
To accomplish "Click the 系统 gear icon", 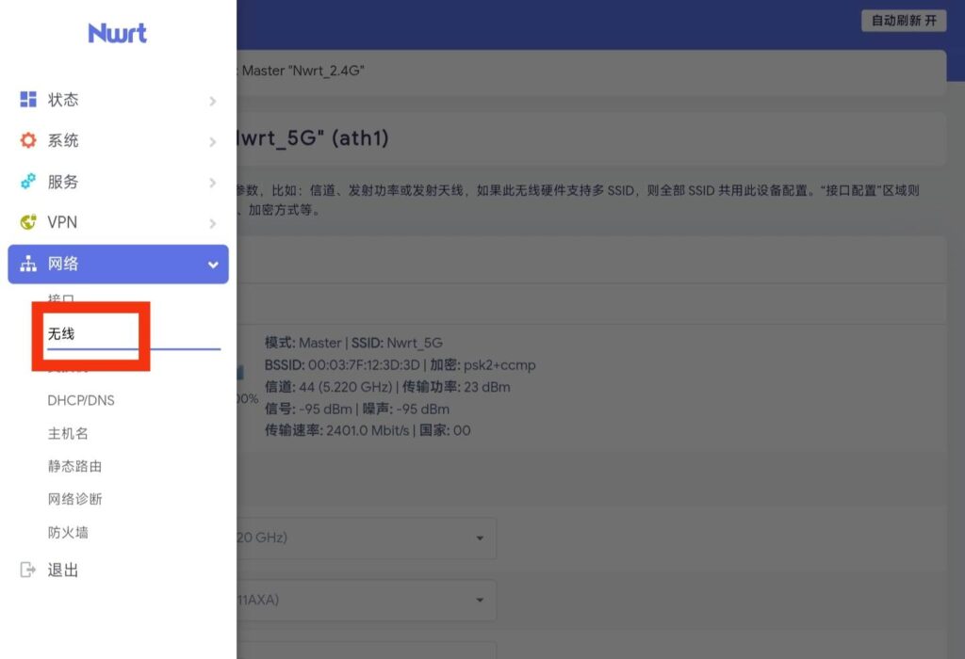I will tap(28, 140).
